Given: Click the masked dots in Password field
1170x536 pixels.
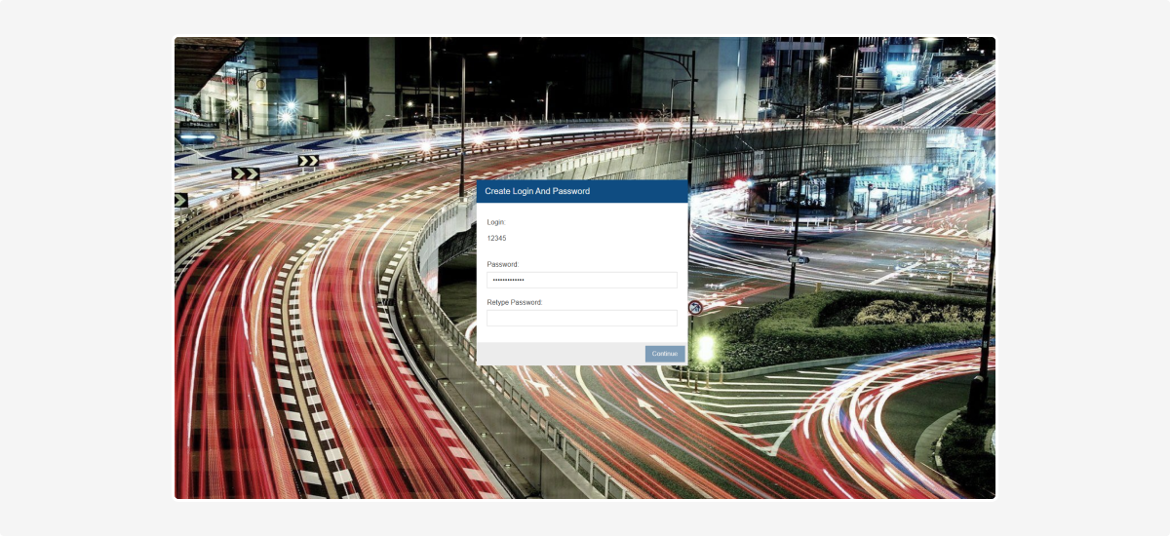Looking at the screenshot, I should [508, 281].
